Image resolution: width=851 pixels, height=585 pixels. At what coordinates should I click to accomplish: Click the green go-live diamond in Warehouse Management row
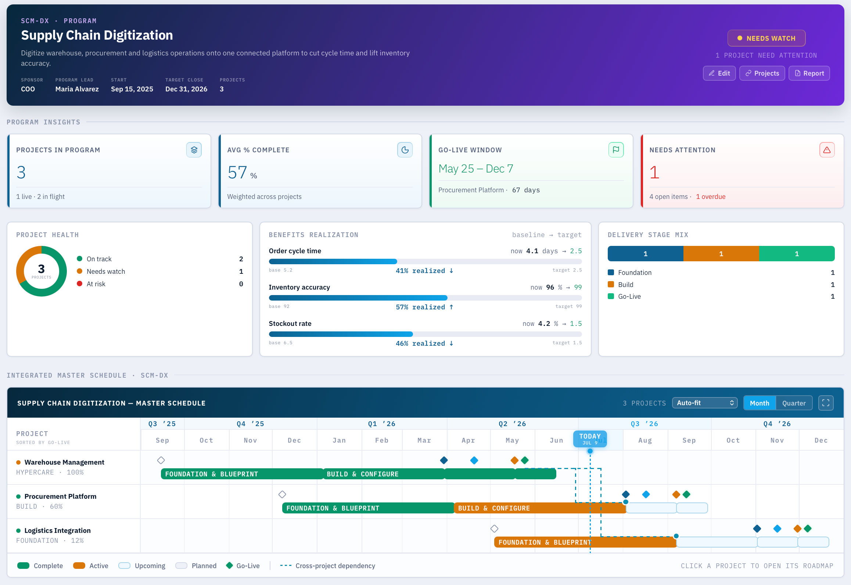coord(525,460)
